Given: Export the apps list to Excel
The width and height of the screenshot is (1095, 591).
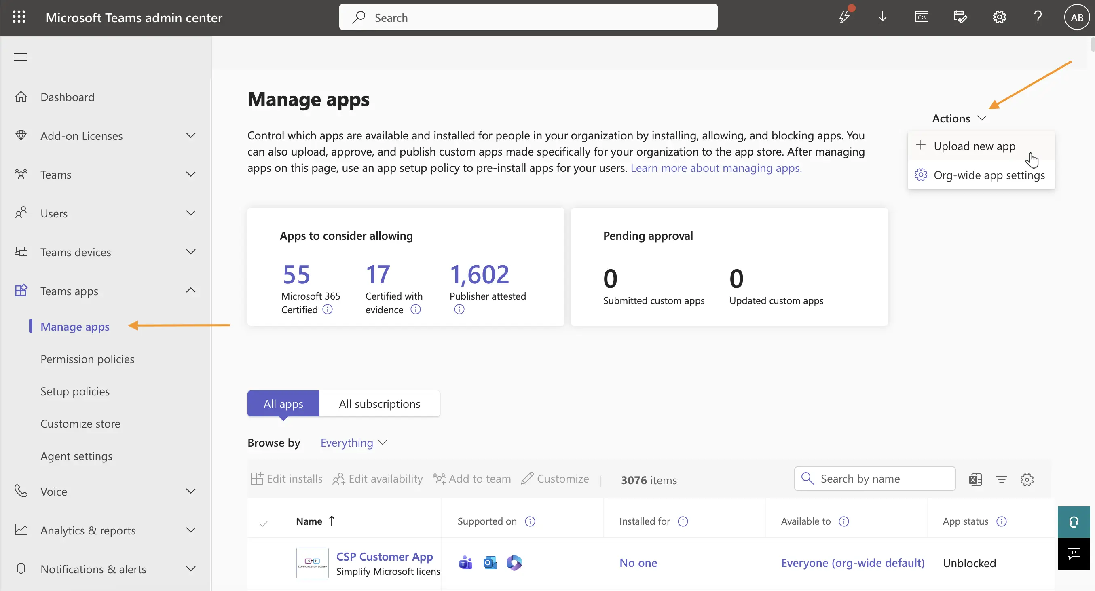Looking at the screenshot, I should [975, 480].
